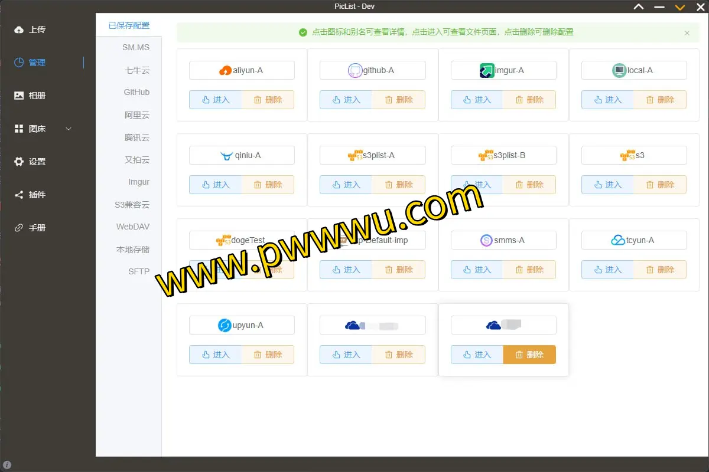Select GitHub in the storage type list
This screenshot has width=709, height=472.
coord(136,93)
